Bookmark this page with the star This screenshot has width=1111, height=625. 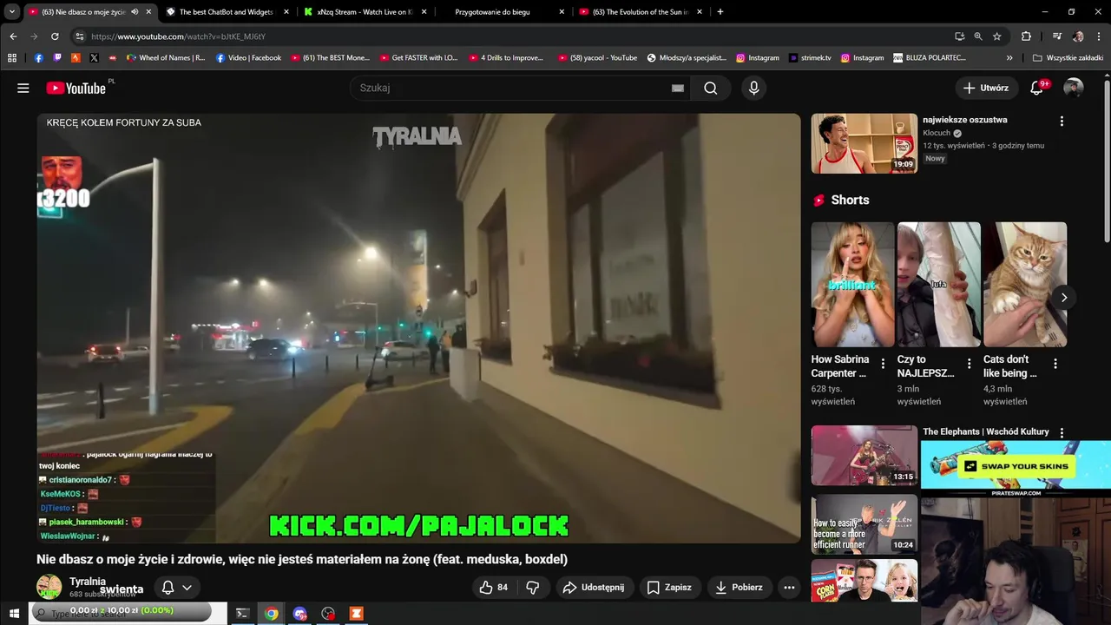997,36
